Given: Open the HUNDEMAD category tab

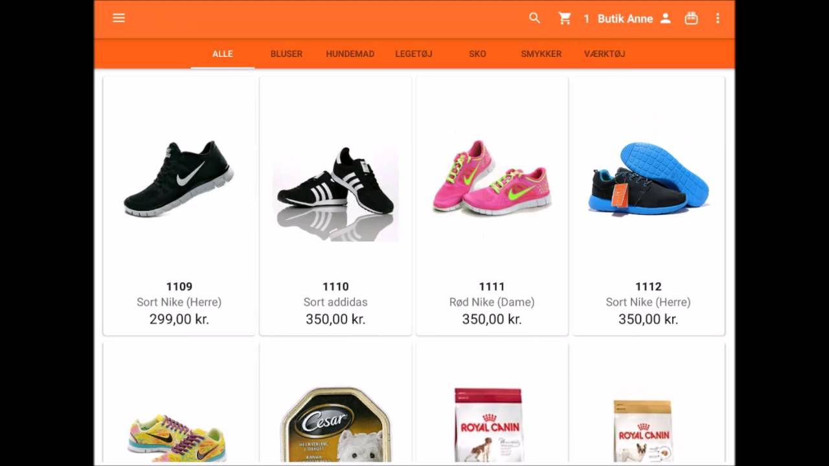Looking at the screenshot, I should point(350,54).
